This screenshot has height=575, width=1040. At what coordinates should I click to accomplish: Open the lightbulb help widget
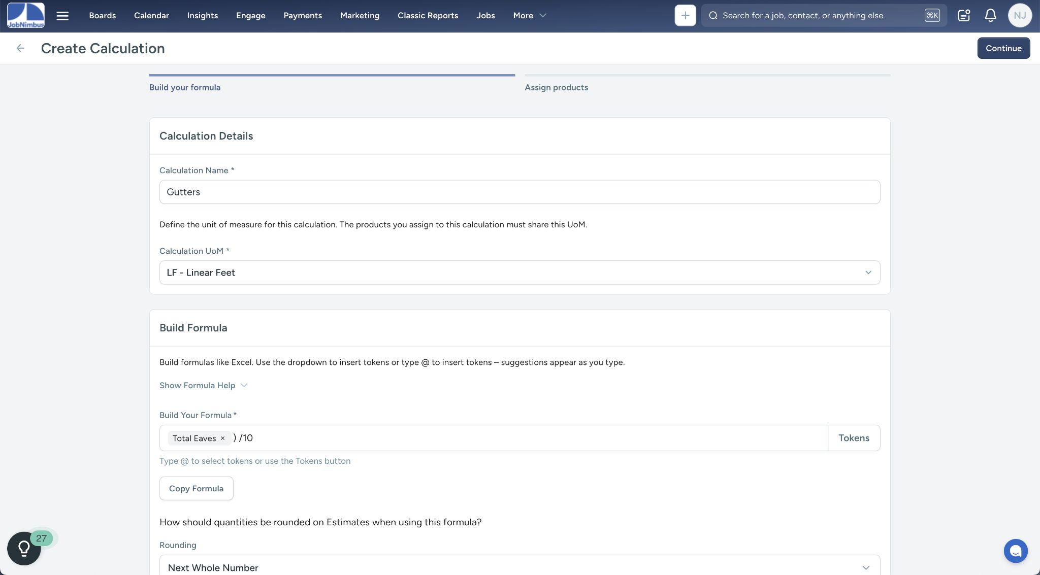pos(24,548)
